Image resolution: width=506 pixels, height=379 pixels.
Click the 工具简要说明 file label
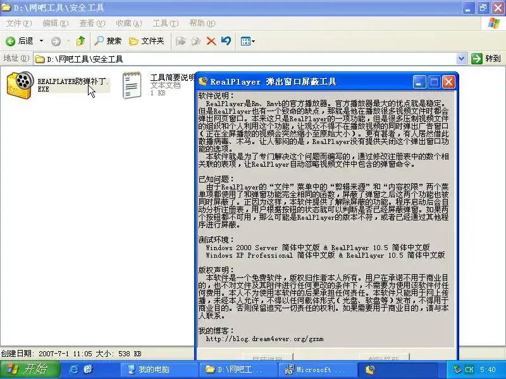pos(172,77)
